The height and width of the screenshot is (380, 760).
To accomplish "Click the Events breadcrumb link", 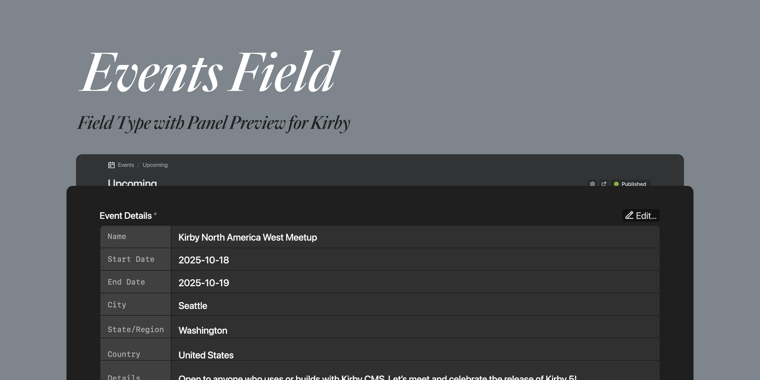I will coord(126,165).
